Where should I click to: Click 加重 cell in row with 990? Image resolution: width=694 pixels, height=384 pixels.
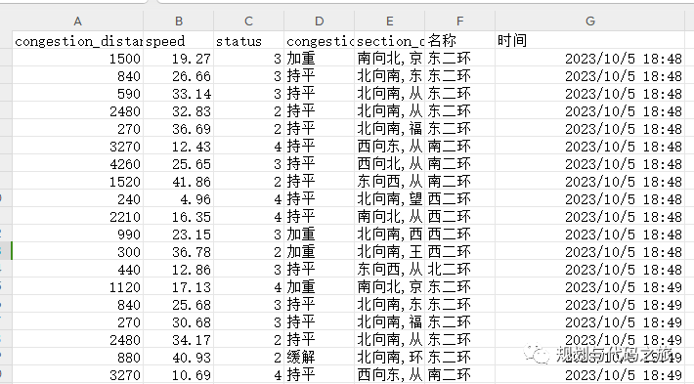pos(319,235)
